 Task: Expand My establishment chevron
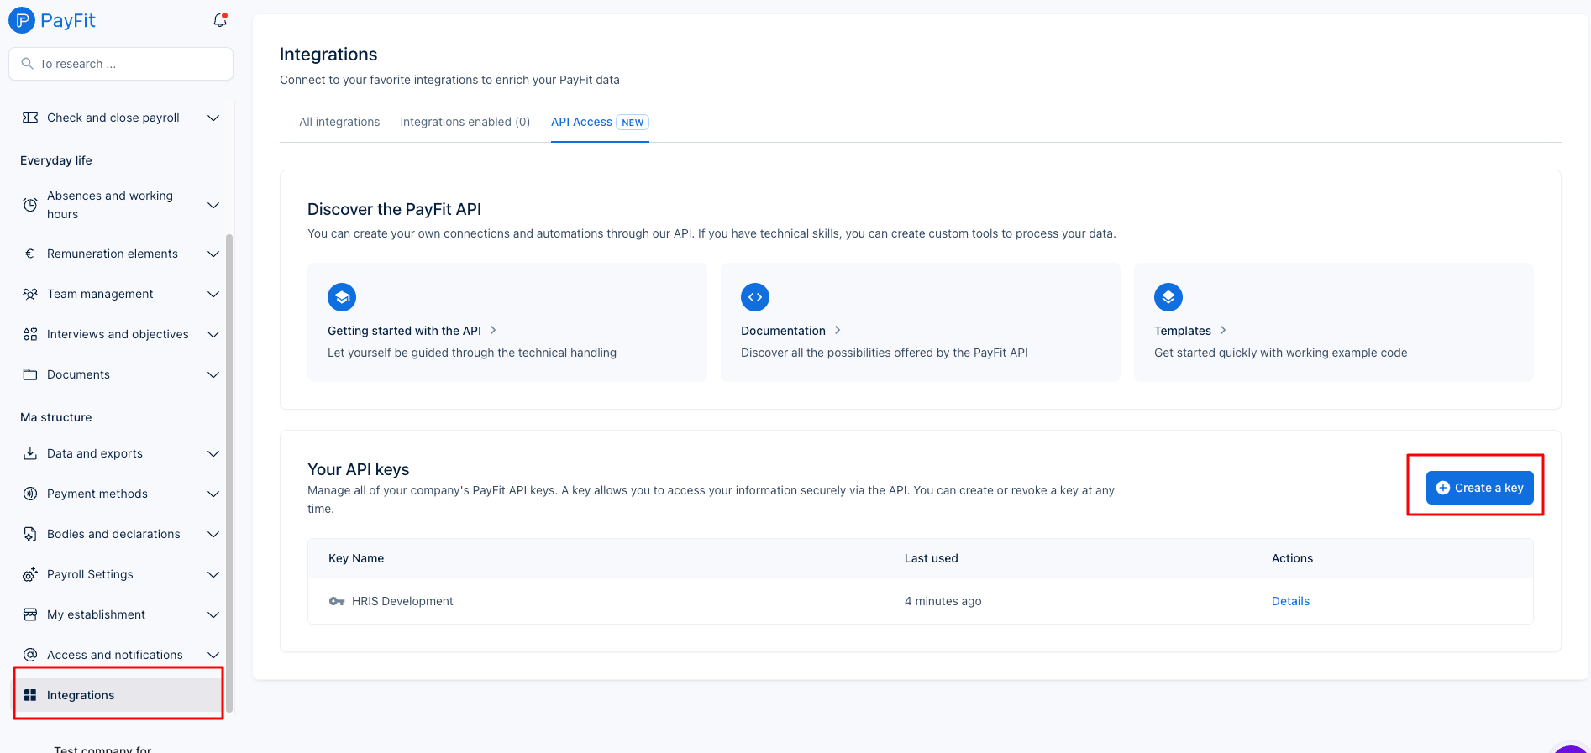click(213, 614)
